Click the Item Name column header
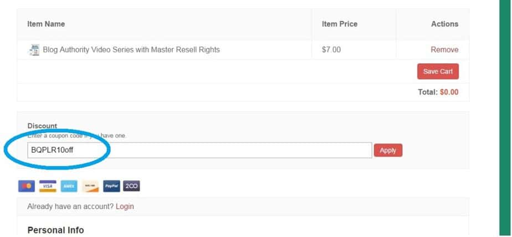 click(46, 24)
